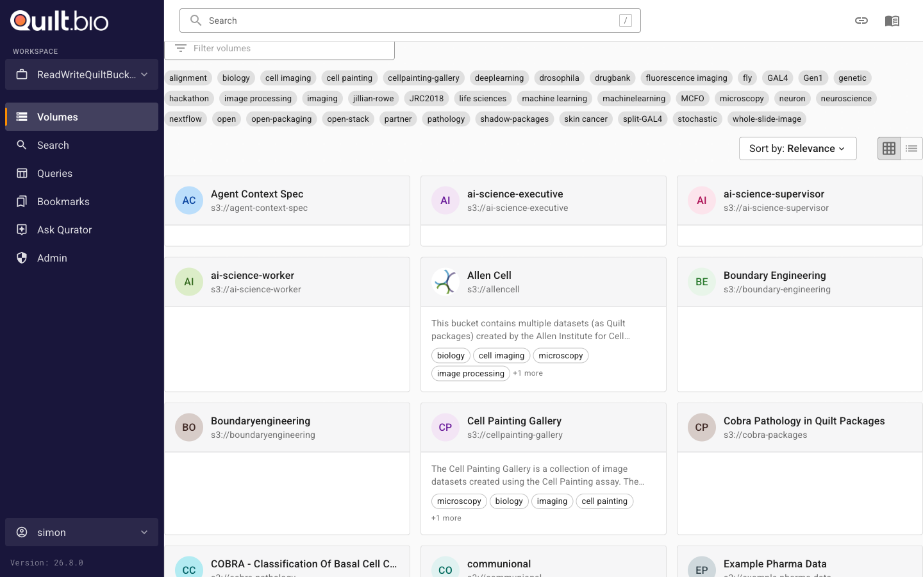
Task: Toggle the drosophila tag filter
Action: [559, 78]
